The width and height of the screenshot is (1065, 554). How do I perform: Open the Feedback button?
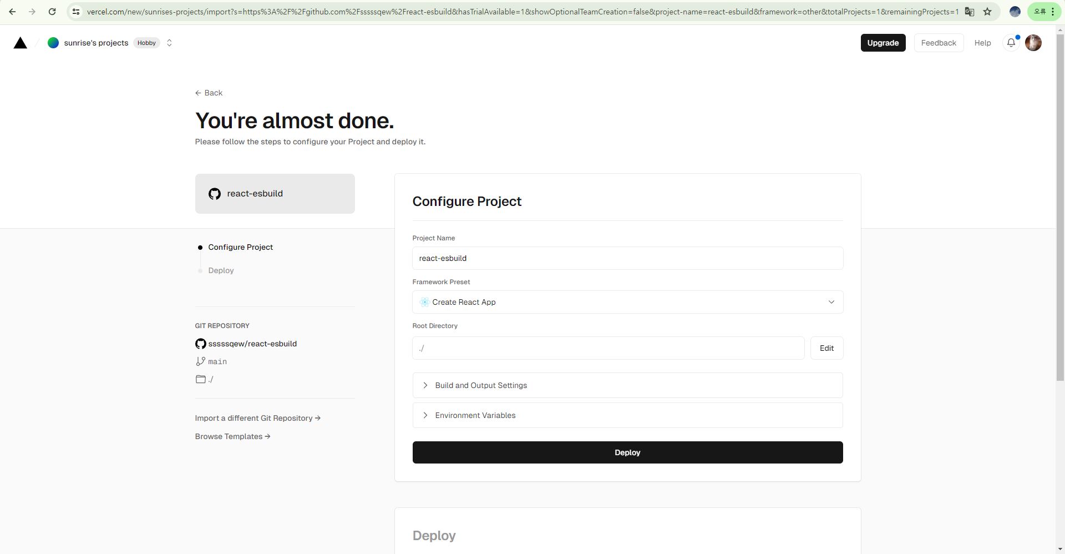(939, 43)
